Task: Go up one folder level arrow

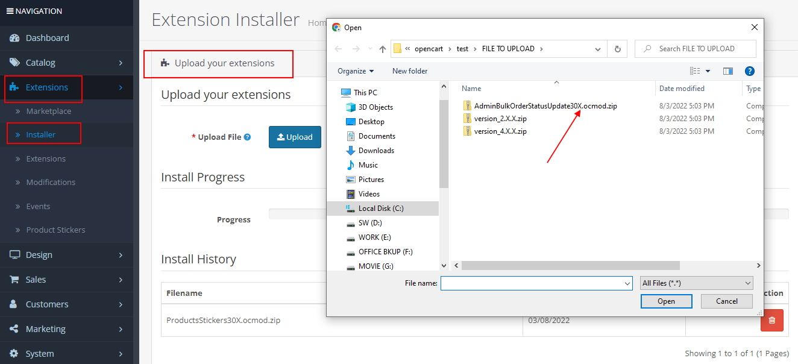Action: click(383, 49)
